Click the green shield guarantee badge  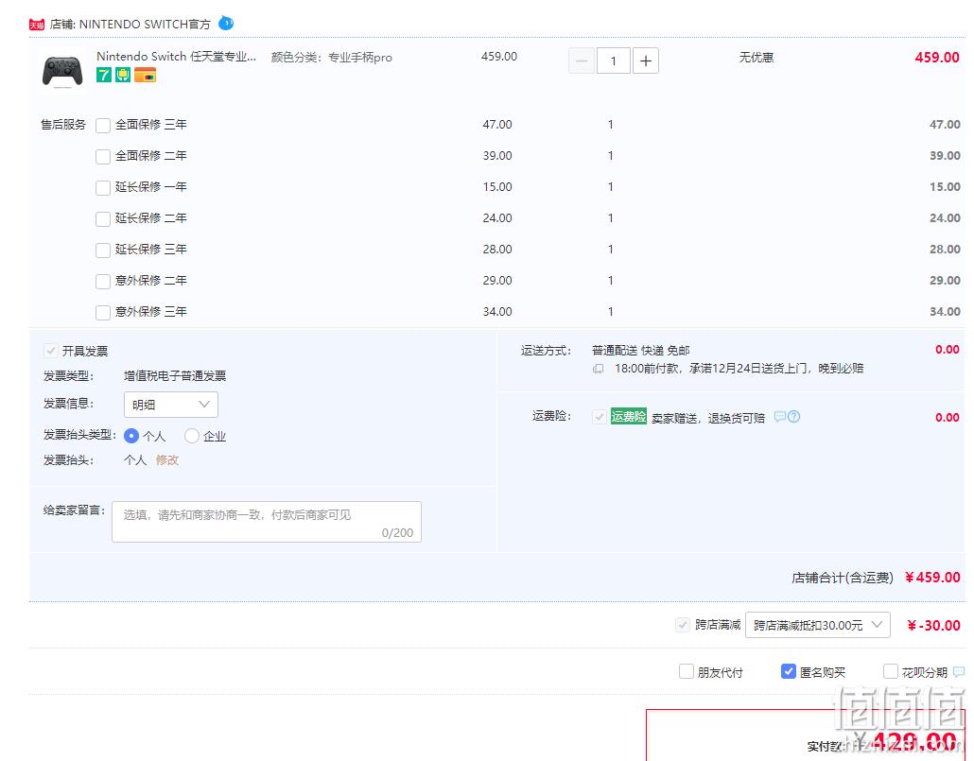click(x=123, y=76)
